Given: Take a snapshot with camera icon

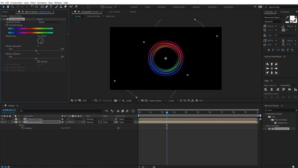Looking at the screenshot, I should pos(115,101).
